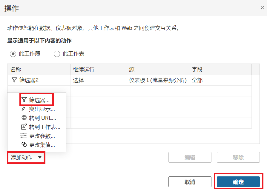Choose 突出显示... from the add action menu

[37, 109]
